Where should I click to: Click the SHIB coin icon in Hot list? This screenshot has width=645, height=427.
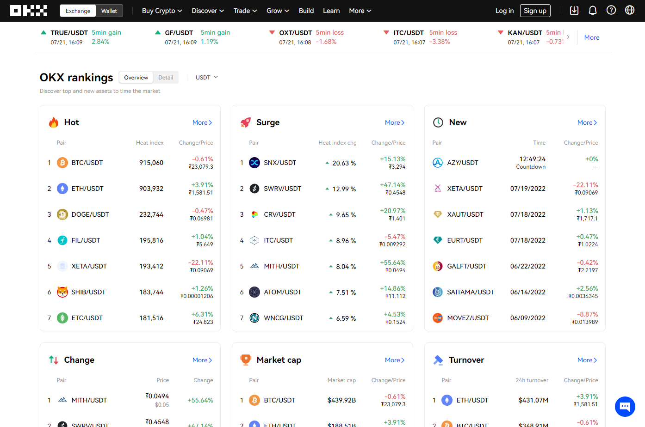62,292
